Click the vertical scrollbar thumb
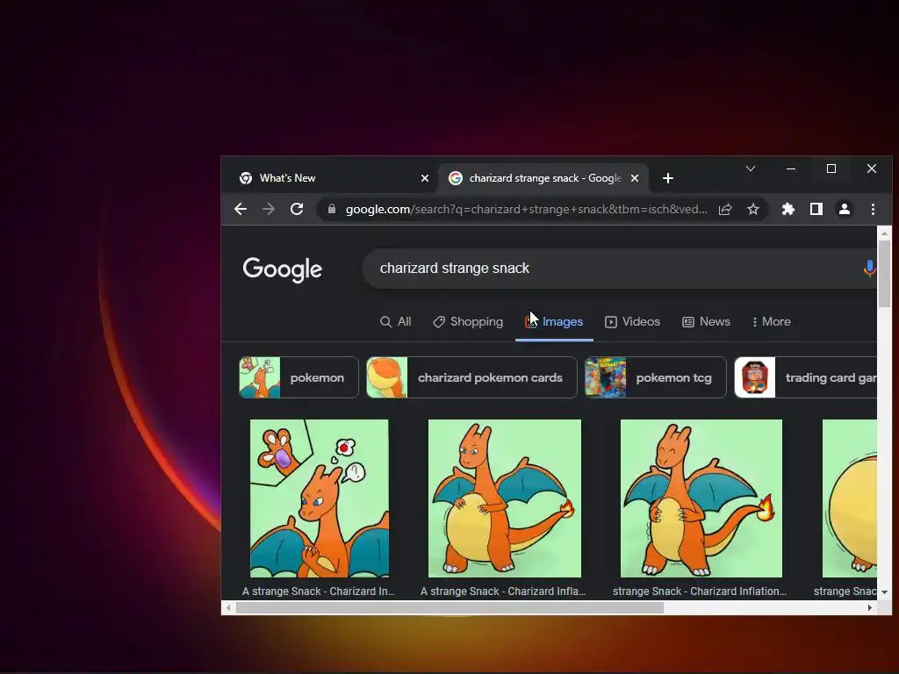 884,274
